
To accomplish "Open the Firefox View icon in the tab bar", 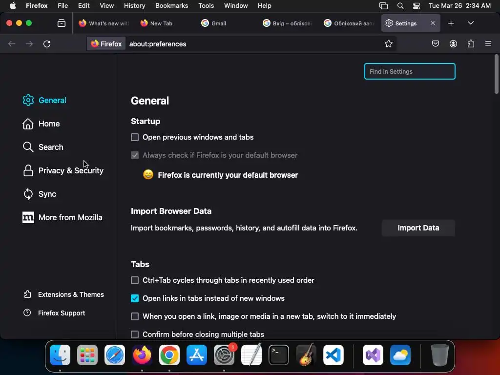I will [61, 23].
